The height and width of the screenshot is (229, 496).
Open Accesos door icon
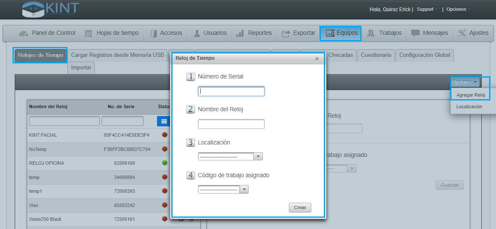[154, 33]
